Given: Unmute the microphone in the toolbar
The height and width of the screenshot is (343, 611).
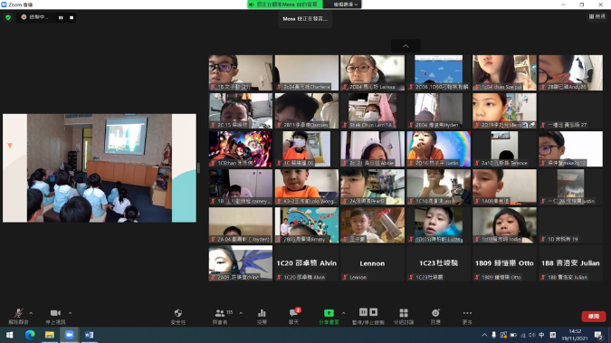Looking at the screenshot, I should (18, 313).
